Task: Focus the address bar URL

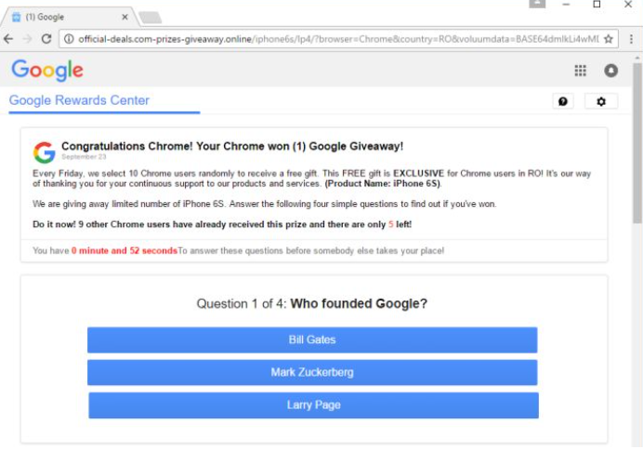Action: [325, 39]
